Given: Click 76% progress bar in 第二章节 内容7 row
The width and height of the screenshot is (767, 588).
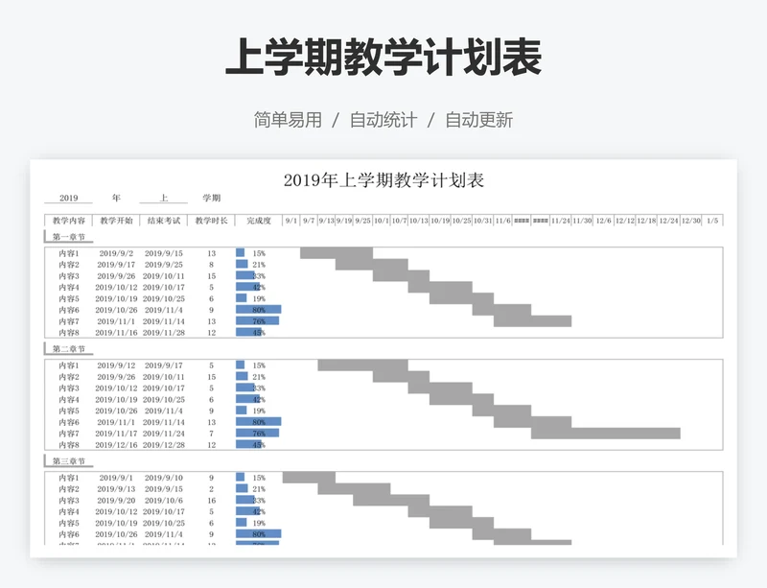Looking at the screenshot, I should (x=257, y=433).
